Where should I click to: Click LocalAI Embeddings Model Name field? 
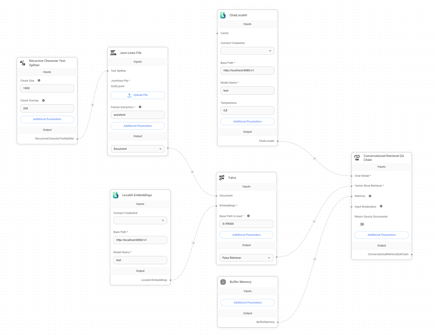(140, 260)
